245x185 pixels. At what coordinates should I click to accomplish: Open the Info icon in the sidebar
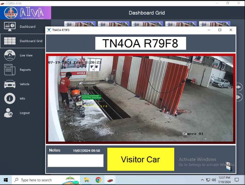[10, 99]
